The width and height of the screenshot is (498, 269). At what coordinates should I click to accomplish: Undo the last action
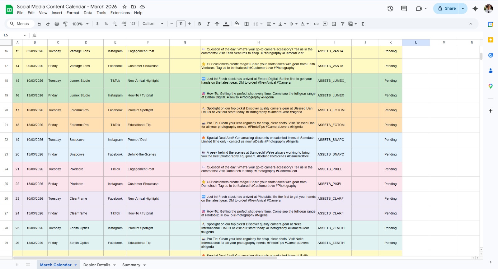(x=39, y=24)
